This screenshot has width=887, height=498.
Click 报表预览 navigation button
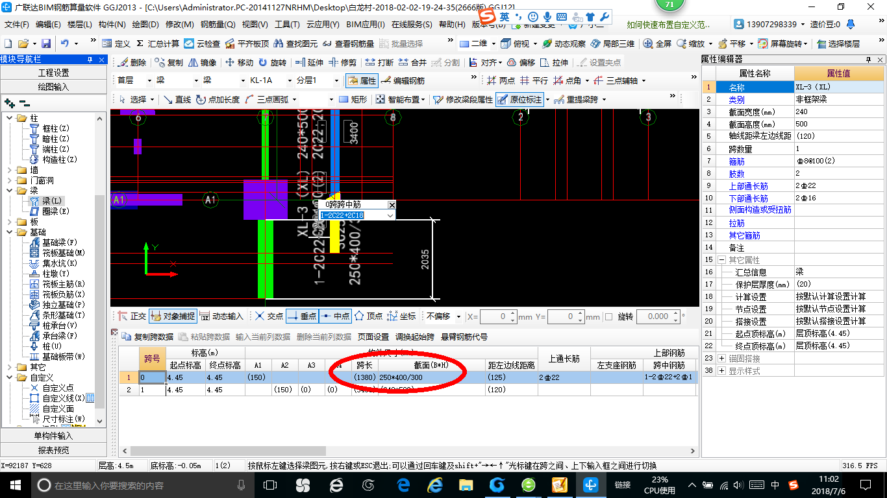(x=53, y=450)
